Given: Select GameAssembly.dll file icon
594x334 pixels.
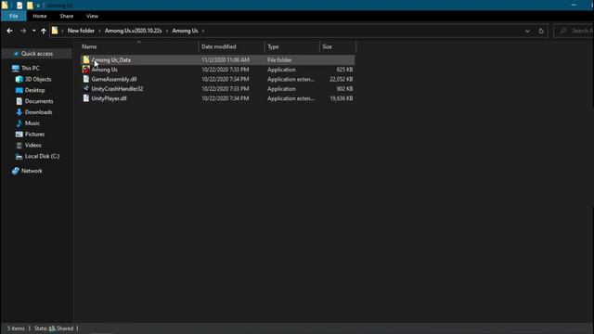Looking at the screenshot, I should pyautogui.click(x=86, y=79).
